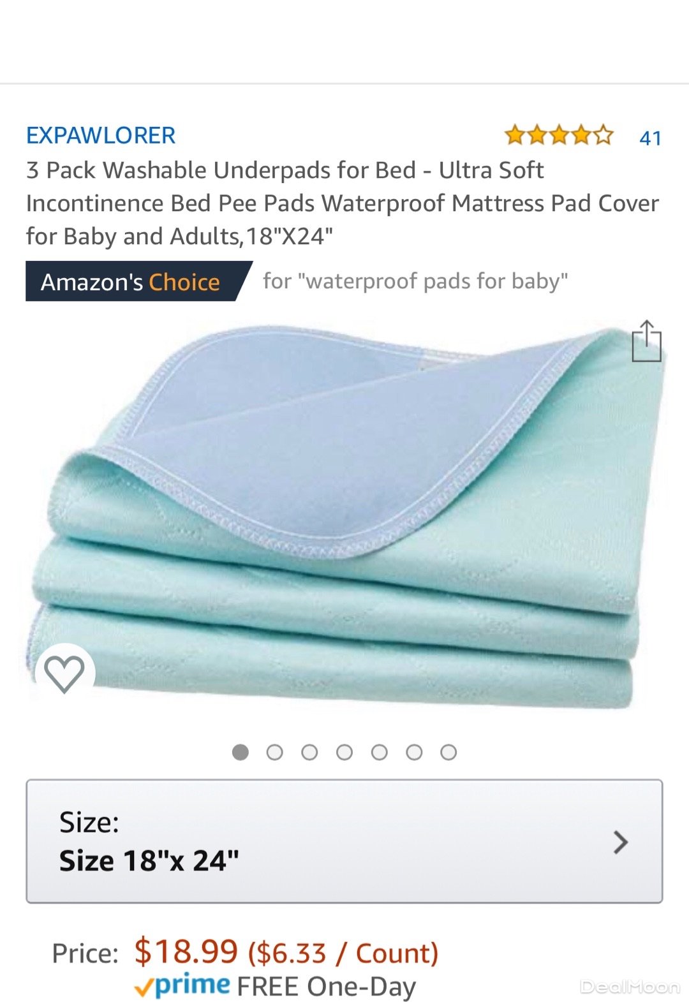Tap the product title text
The image size is (689, 1002).
point(343,203)
